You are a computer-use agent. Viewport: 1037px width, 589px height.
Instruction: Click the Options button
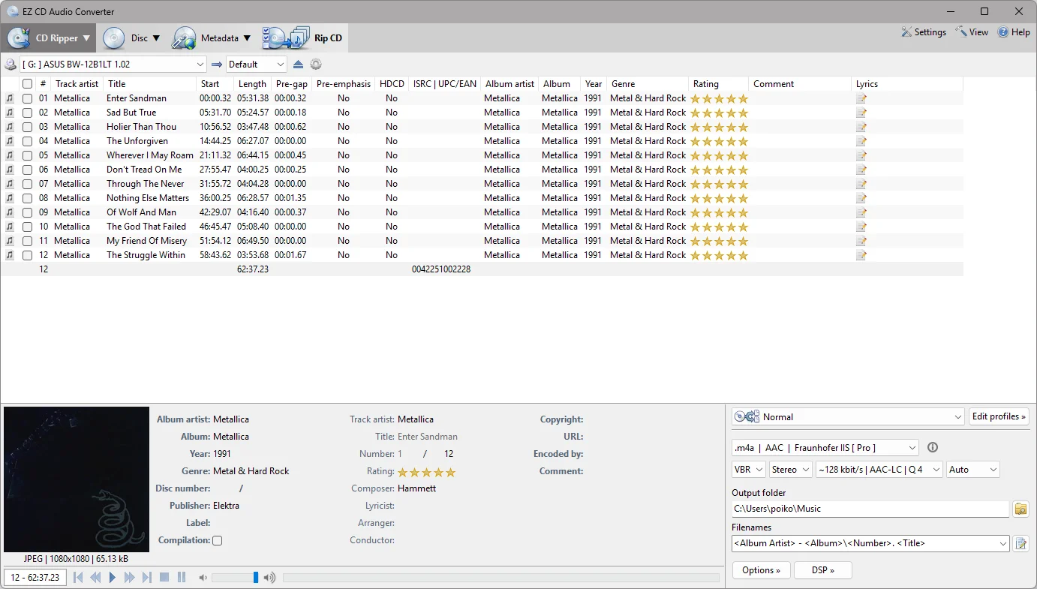(x=761, y=570)
